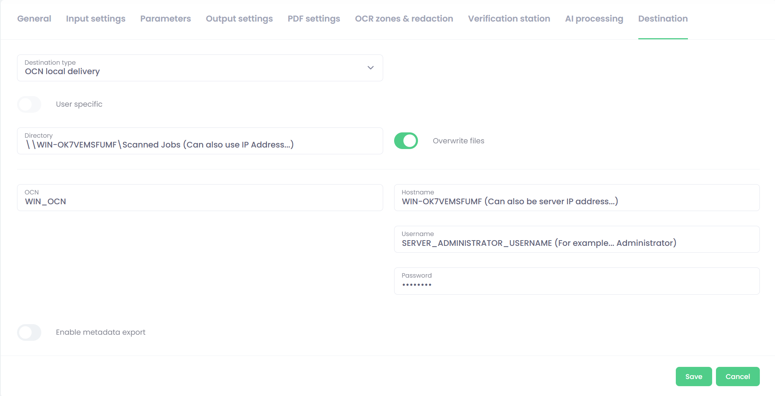Select the Destination tab
775x396 pixels.
(663, 19)
